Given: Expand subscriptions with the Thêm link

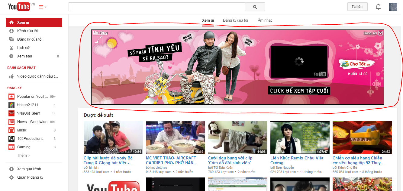Looking at the screenshot, I should (23, 155).
